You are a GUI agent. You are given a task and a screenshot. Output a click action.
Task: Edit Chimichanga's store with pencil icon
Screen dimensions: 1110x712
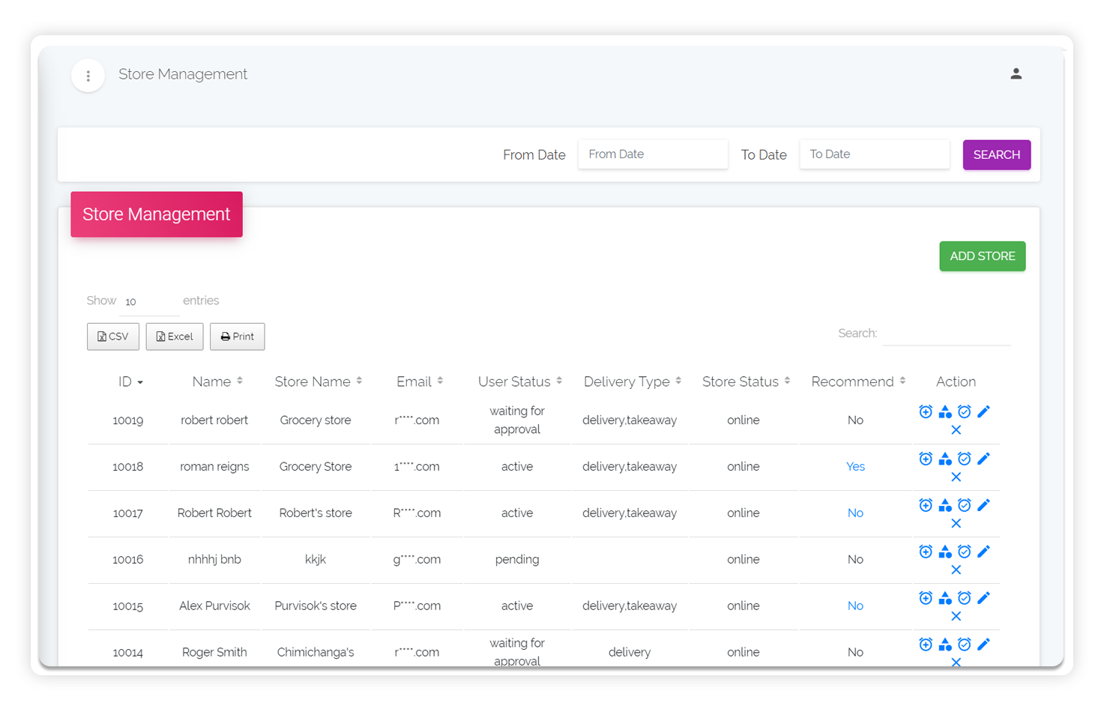(983, 645)
